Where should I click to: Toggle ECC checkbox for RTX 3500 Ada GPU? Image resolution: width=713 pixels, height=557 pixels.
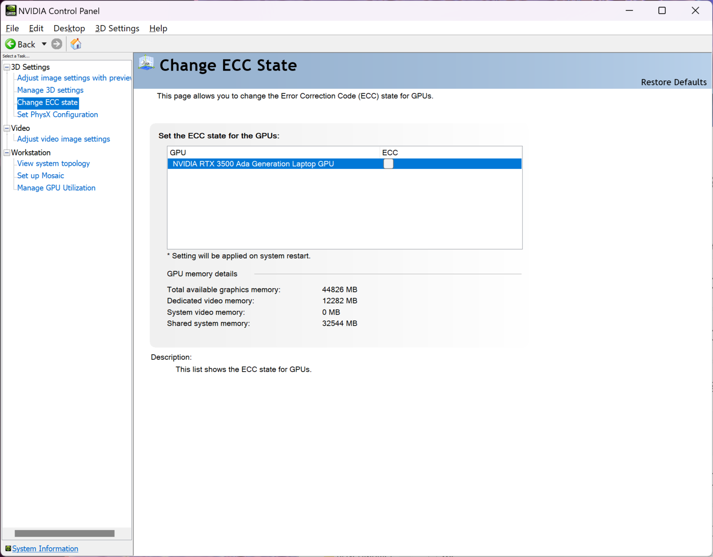pos(388,164)
